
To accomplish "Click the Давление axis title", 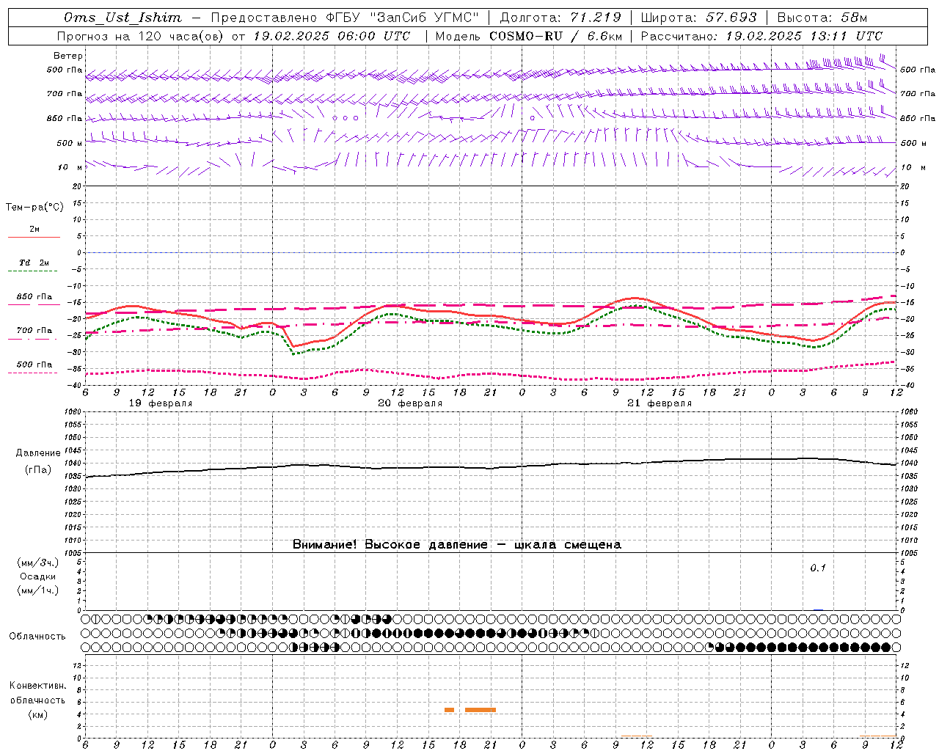I will coord(37,453).
